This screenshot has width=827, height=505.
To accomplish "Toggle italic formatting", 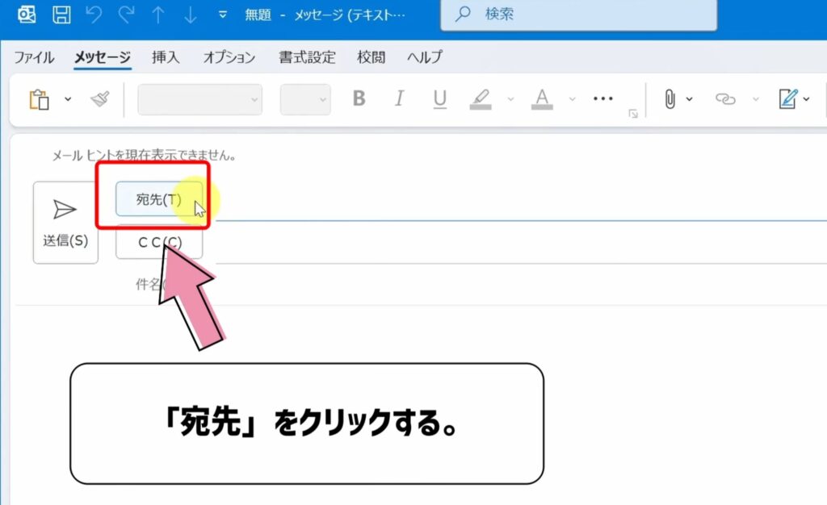I will [399, 98].
